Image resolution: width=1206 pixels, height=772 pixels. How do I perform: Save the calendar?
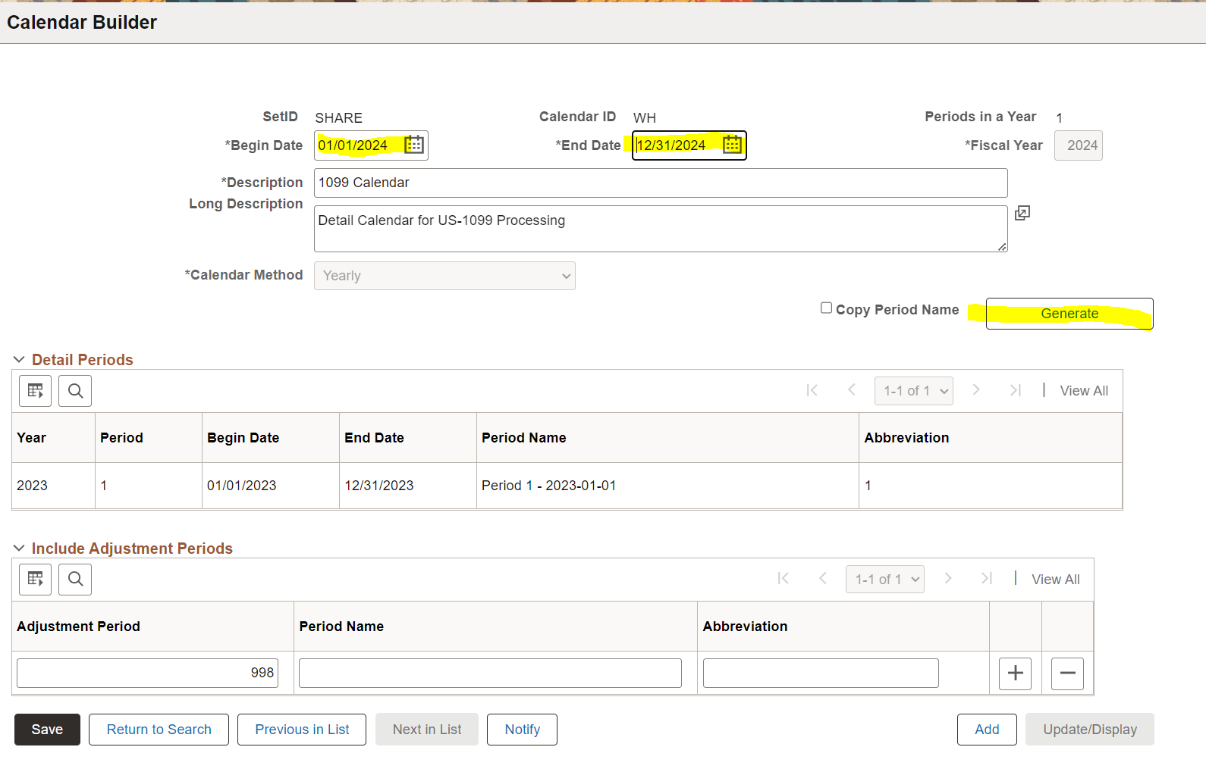[47, 730]
